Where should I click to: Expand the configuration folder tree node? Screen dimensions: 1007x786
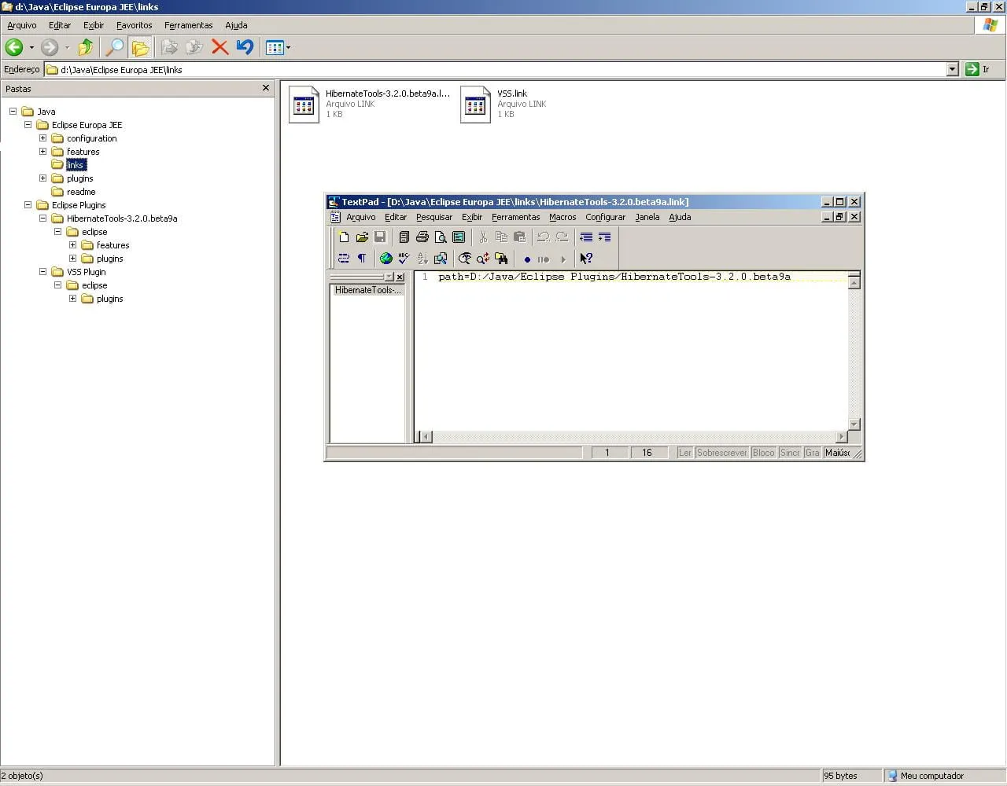(43, 138)
